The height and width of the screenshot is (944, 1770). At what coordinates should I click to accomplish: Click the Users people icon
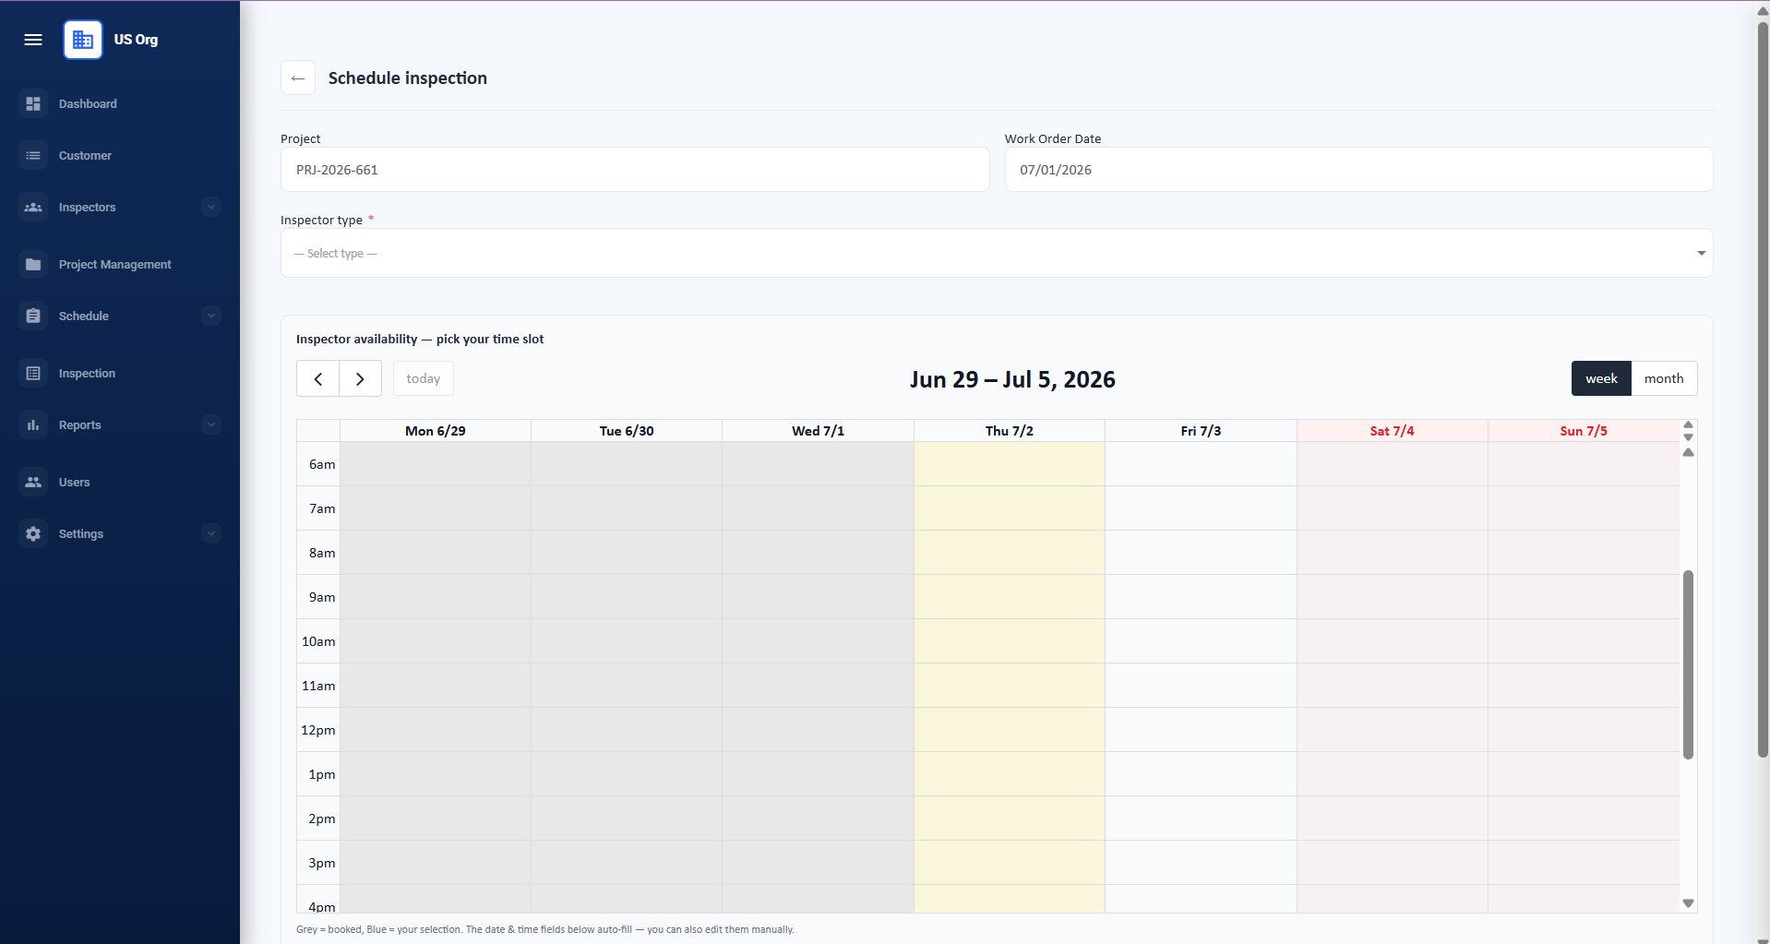(x=33, y=482)
